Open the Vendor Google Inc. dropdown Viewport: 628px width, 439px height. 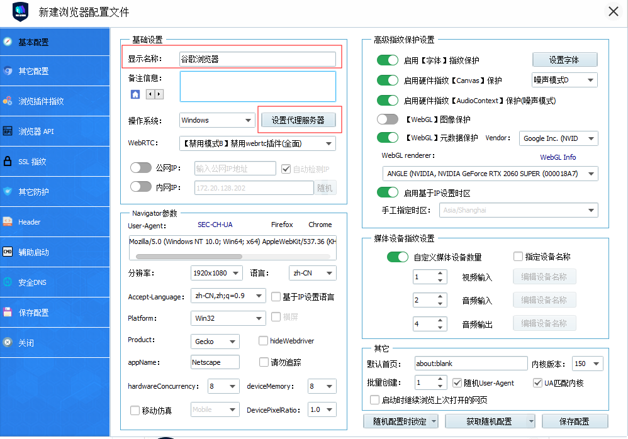click(x=559, y=138)
